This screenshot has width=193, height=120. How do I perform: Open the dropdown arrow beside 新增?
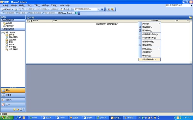[x=13, y=9]
